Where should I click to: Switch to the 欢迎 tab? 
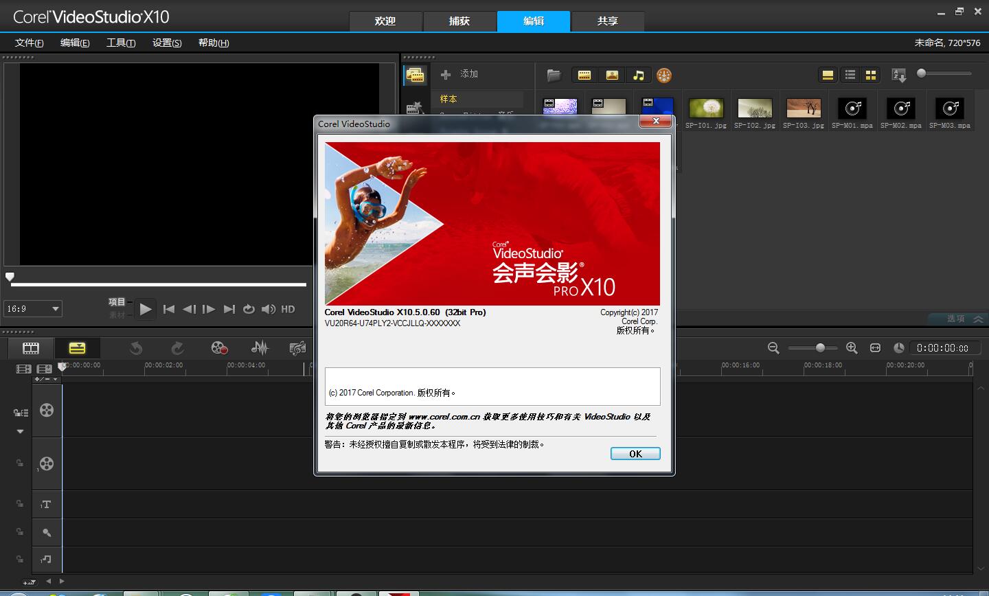click(385, 21)
